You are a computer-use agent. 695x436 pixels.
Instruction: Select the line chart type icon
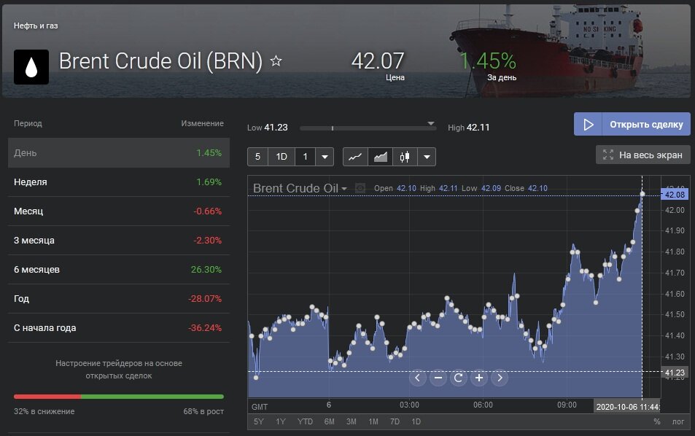355,157
